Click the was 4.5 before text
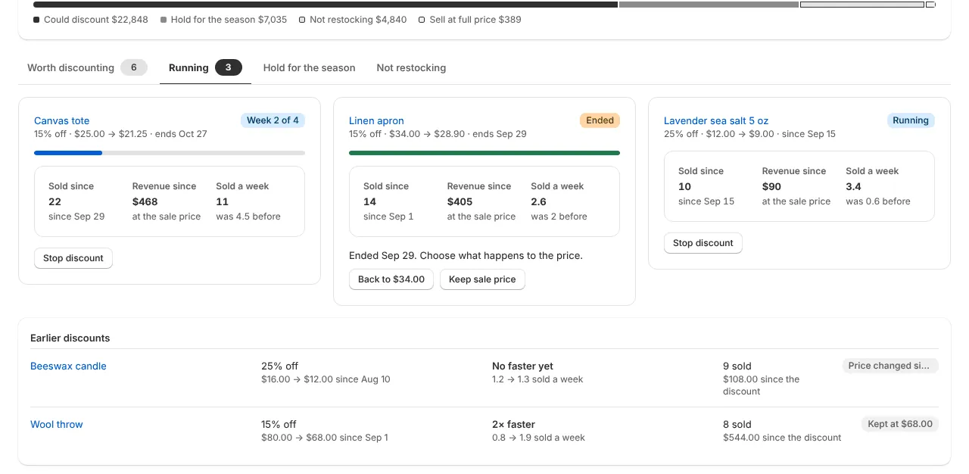Viewport: 969px width, 474px height. (248, 217)
